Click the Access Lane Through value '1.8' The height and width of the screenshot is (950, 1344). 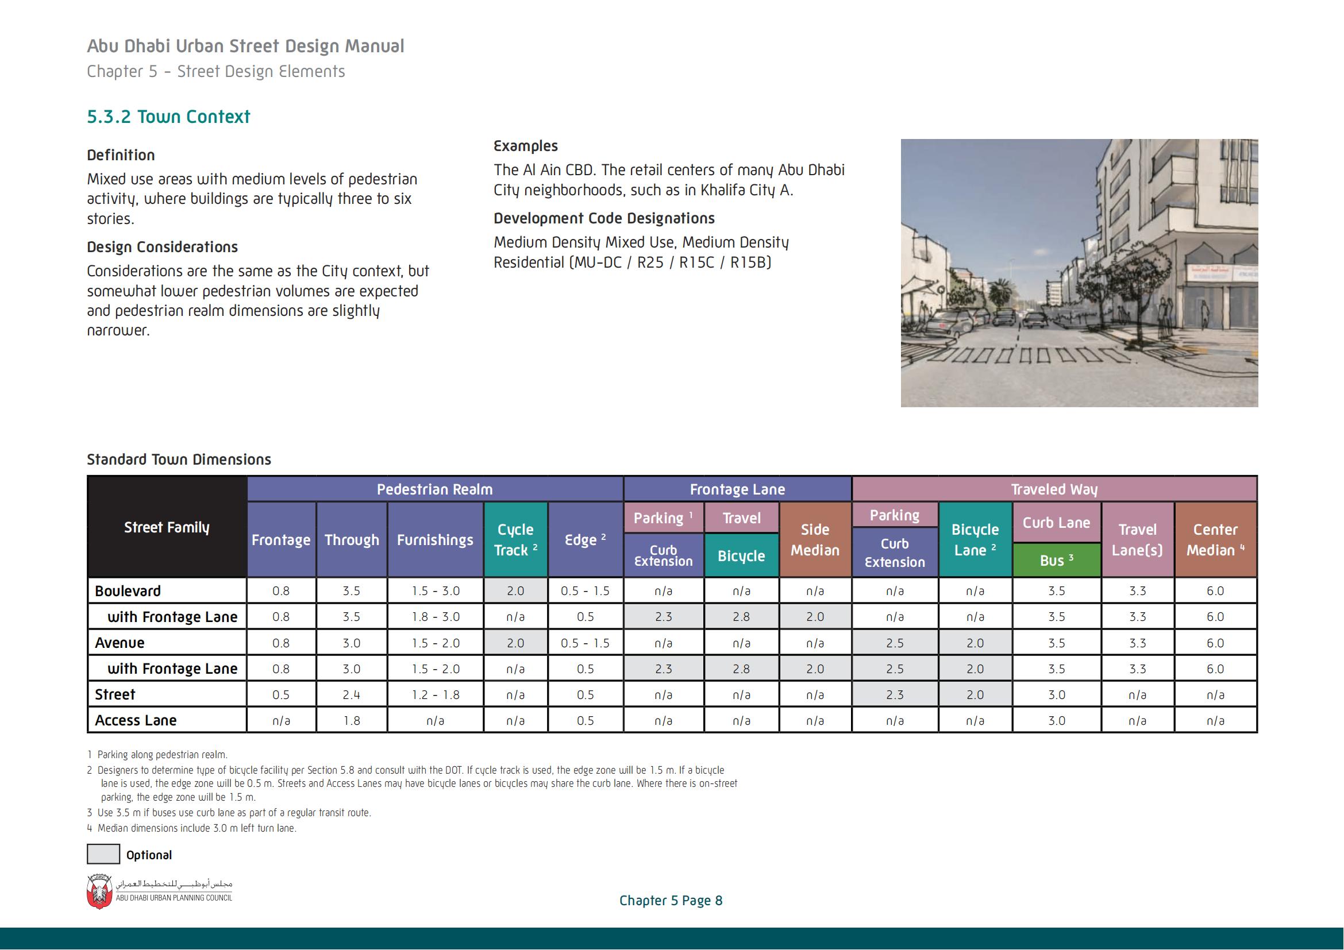click(352, 720)
